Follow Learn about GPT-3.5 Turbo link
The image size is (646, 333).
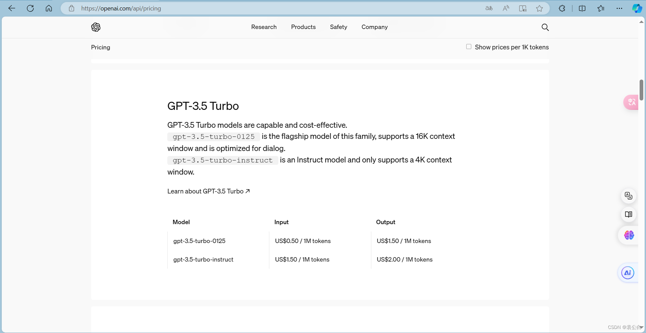pos(209,191)
